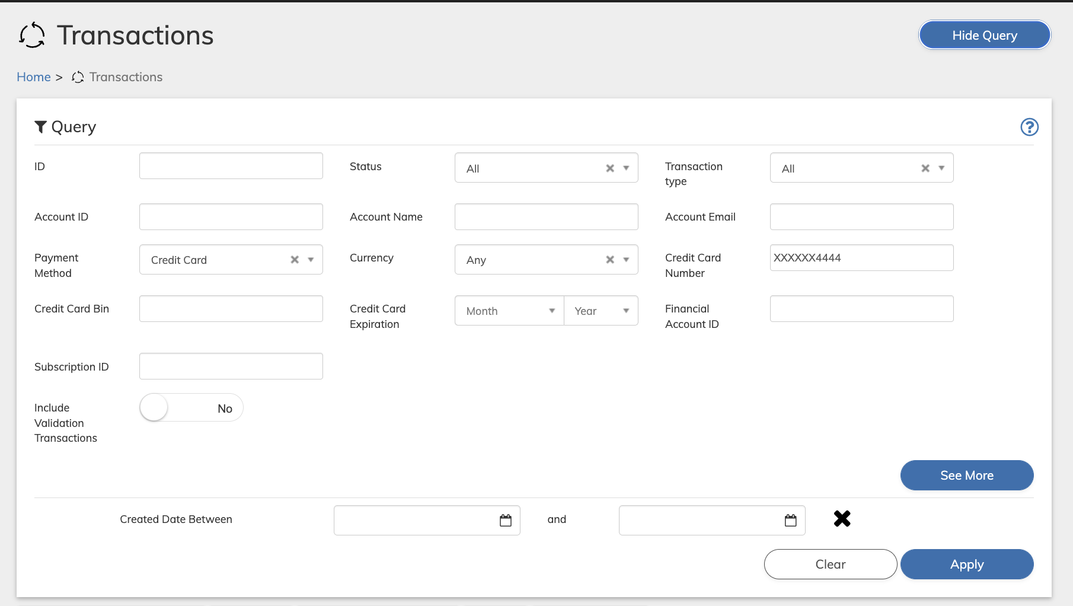Apply the query filters
This screenshot has height=606, width=1073.
(x=967, y=564)
